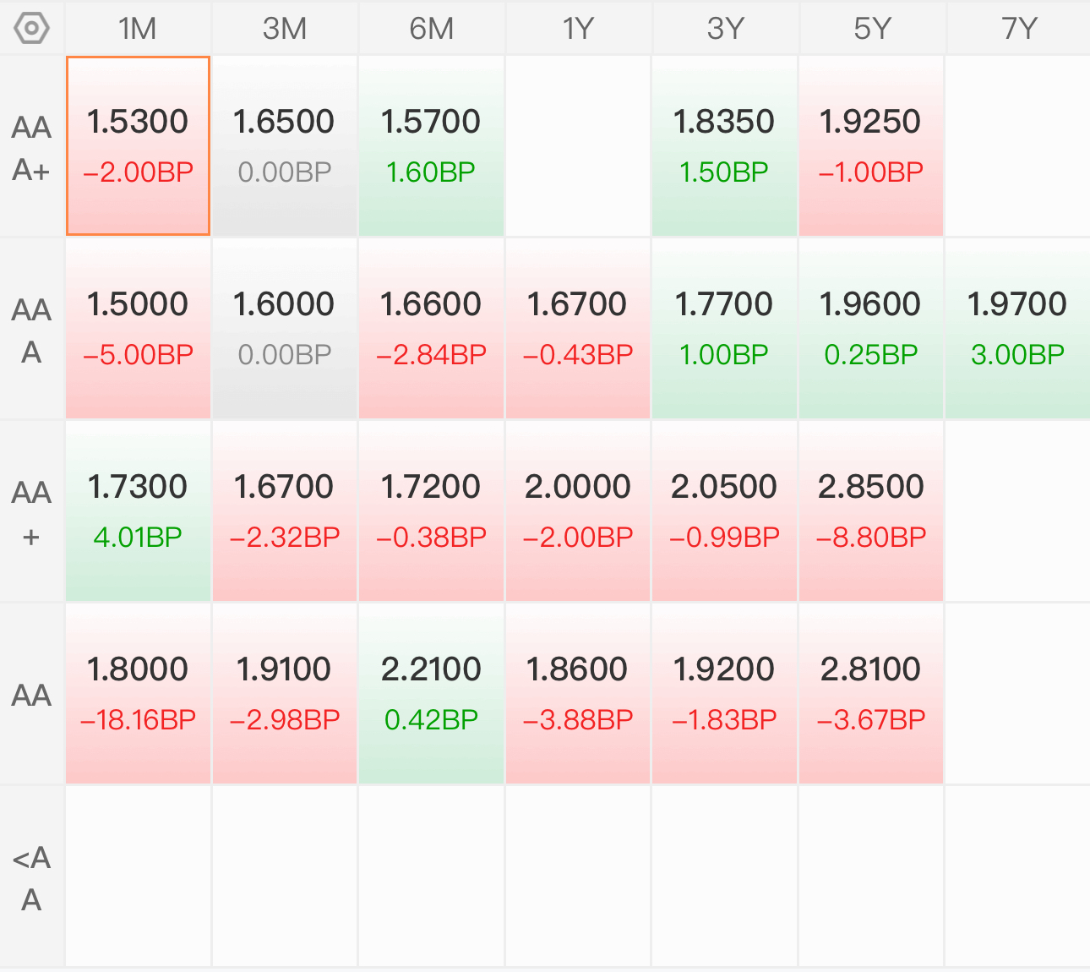Select the AAA row label
This screenshot has height=972, width=1090.
(x=32, y=330)
